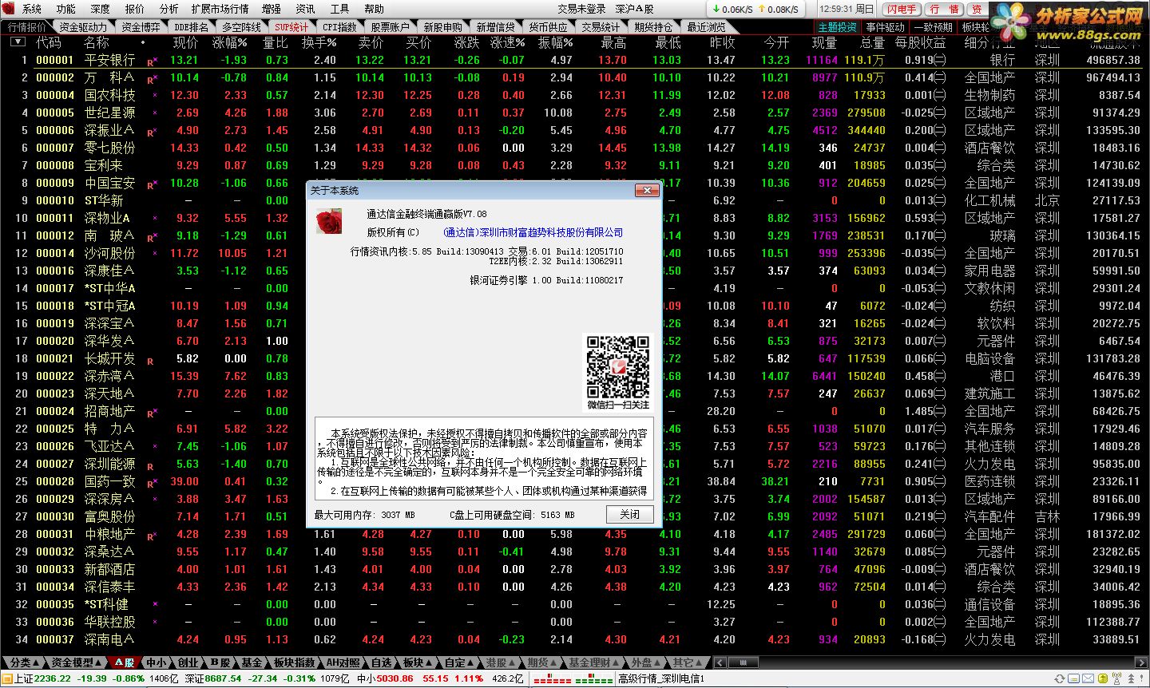This screenshot has width=1150, height=688.
Task: Click the circle icon next to 0.919 earnings value
Action: (x=940, y=60)
